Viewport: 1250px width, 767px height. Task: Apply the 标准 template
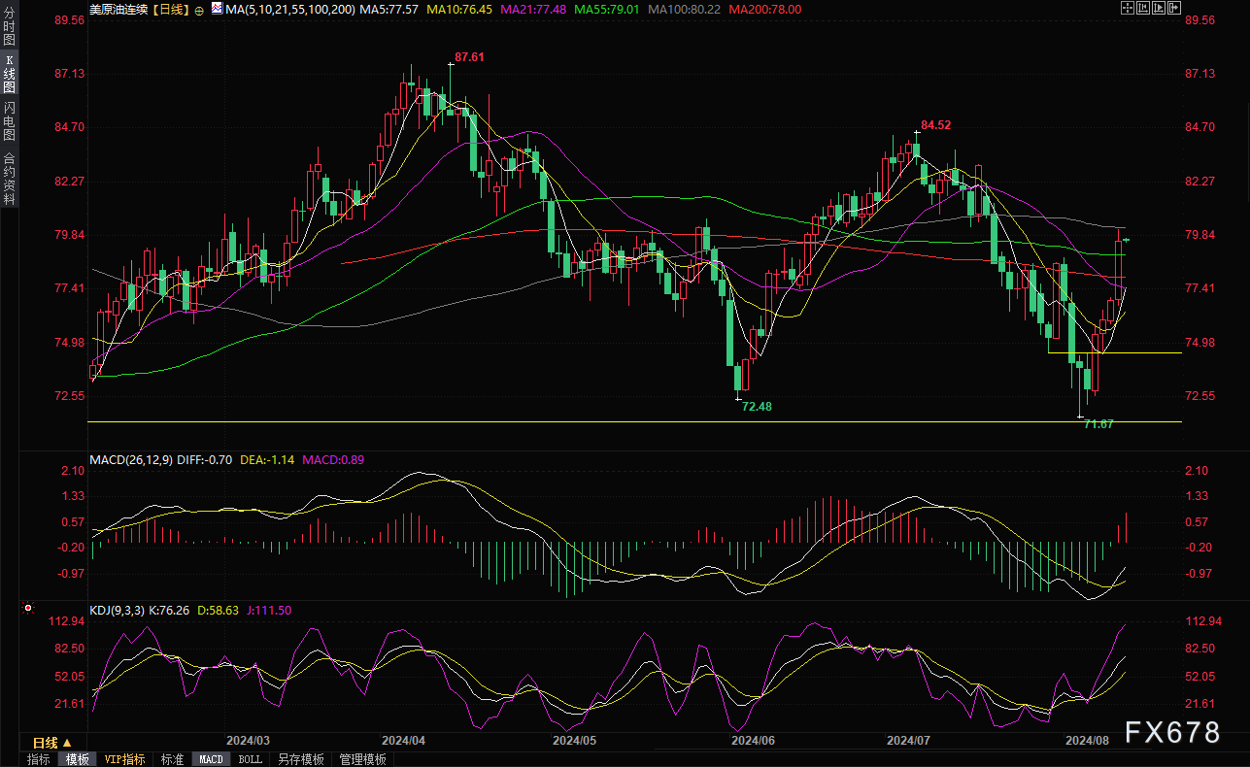(172, 759)
